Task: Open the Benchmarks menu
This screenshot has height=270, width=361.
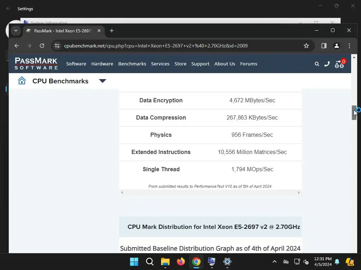Action: click(132, 64)
